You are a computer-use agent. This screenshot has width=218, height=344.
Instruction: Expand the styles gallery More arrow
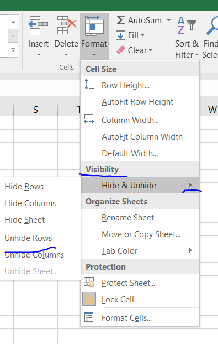point(13,50)
